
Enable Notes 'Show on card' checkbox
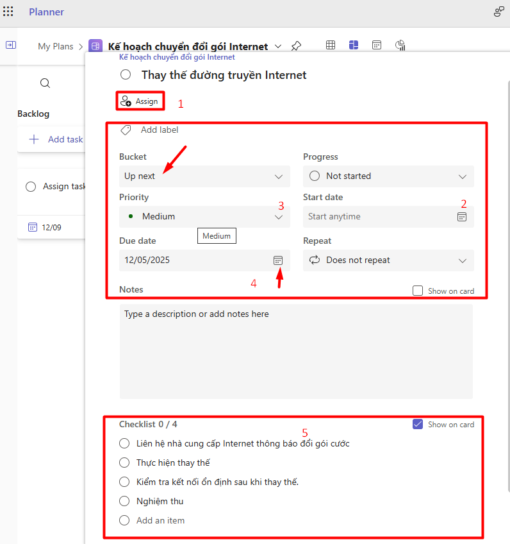click(x=418, y=291)
